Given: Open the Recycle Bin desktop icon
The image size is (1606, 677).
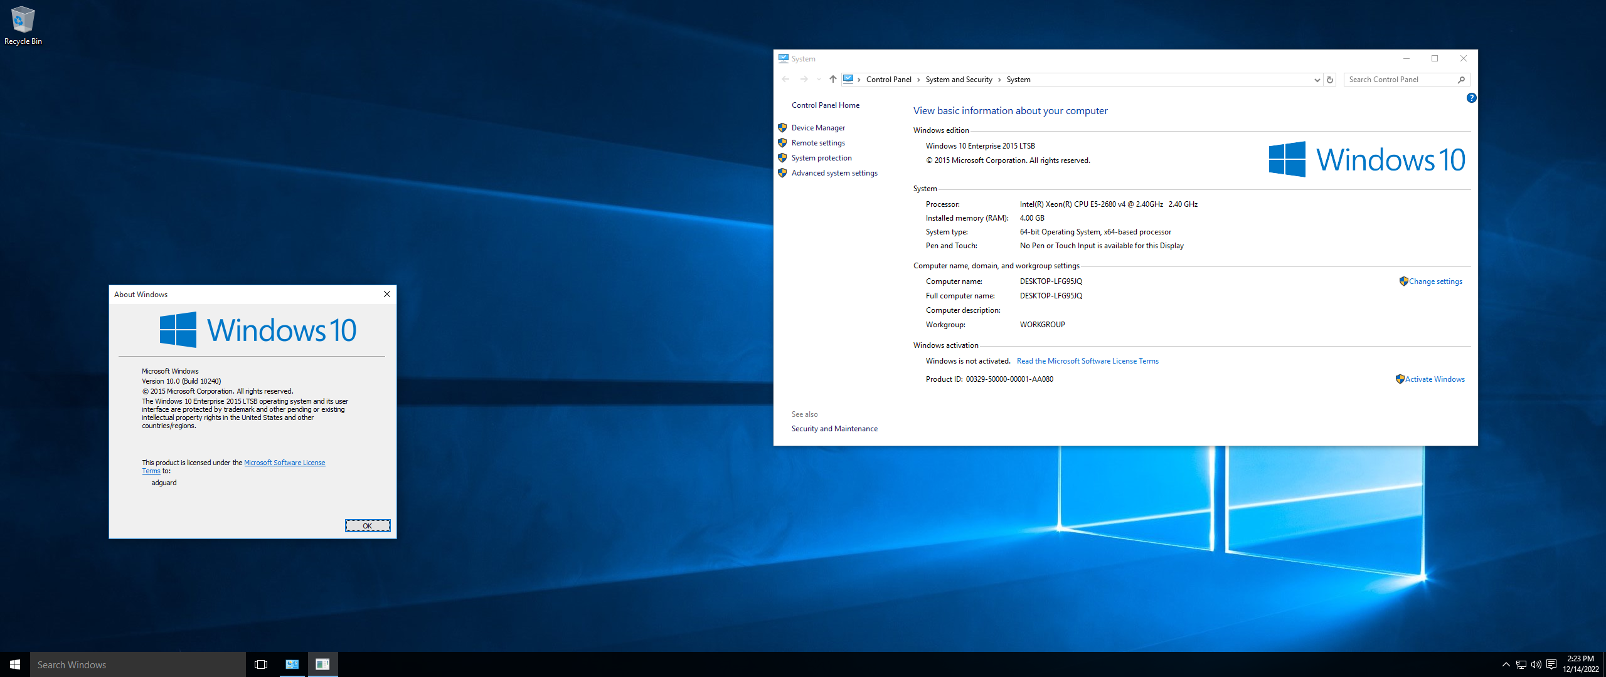Looking at the screenshot, I should coord(23,26).
